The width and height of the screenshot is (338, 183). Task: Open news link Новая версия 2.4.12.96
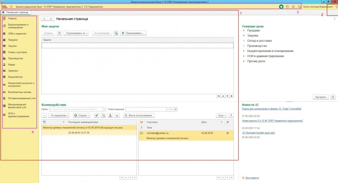273,121
